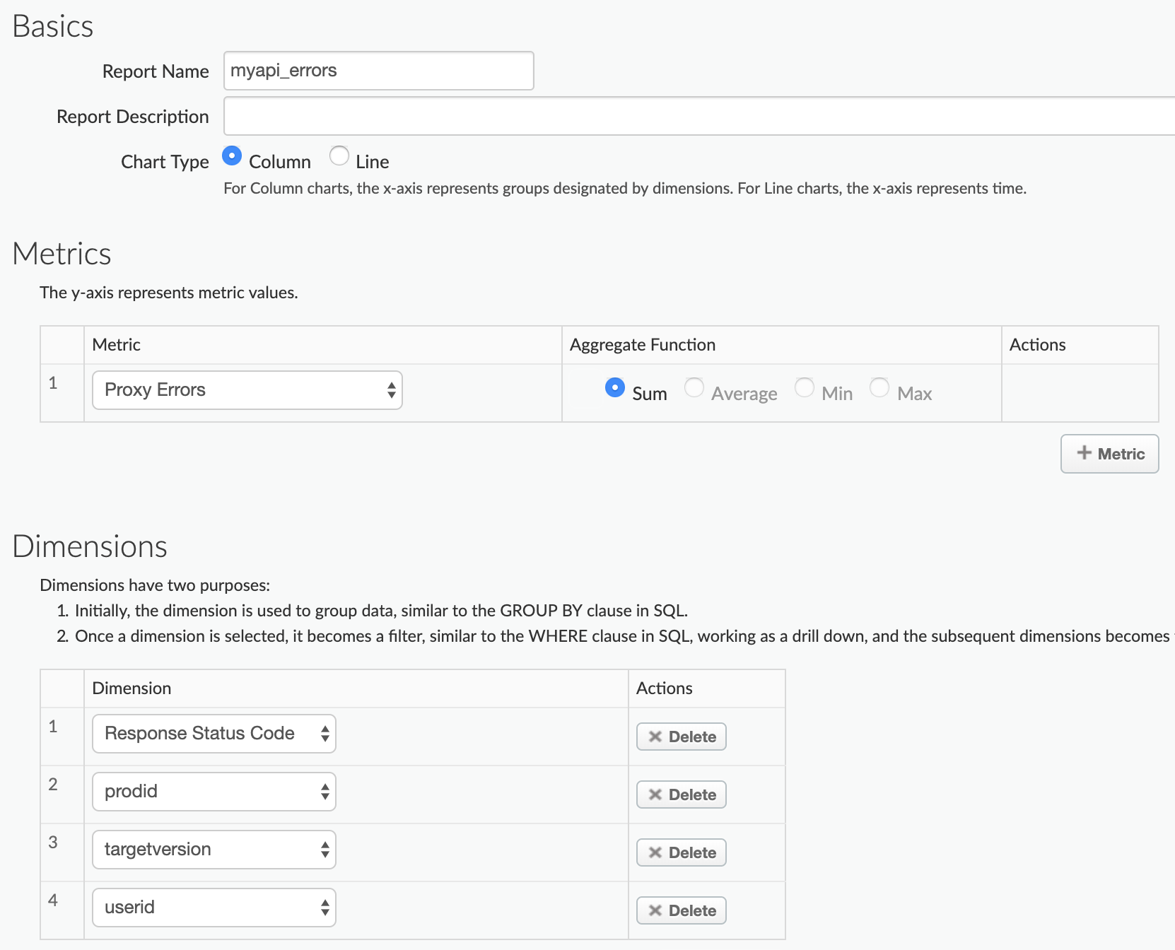Select Line chart type radio button
Screen dimensions: 1175x950
(x=339, y=156)
